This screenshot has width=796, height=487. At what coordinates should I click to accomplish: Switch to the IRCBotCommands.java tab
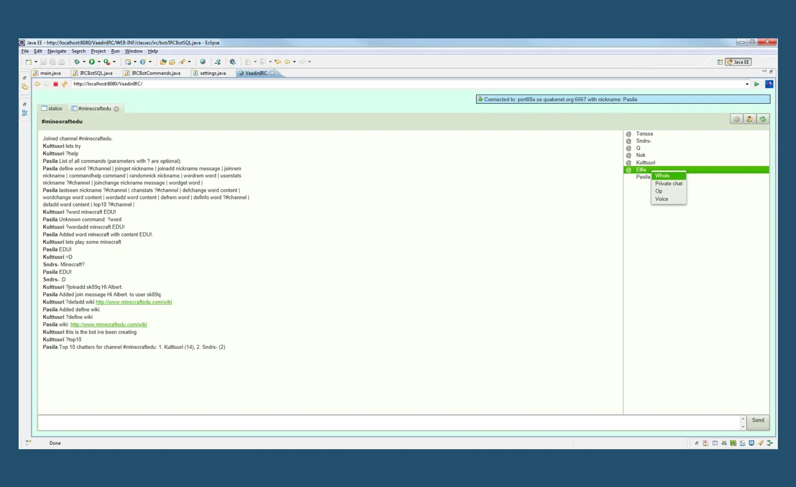pyautogui.click(x=156, y=73)
